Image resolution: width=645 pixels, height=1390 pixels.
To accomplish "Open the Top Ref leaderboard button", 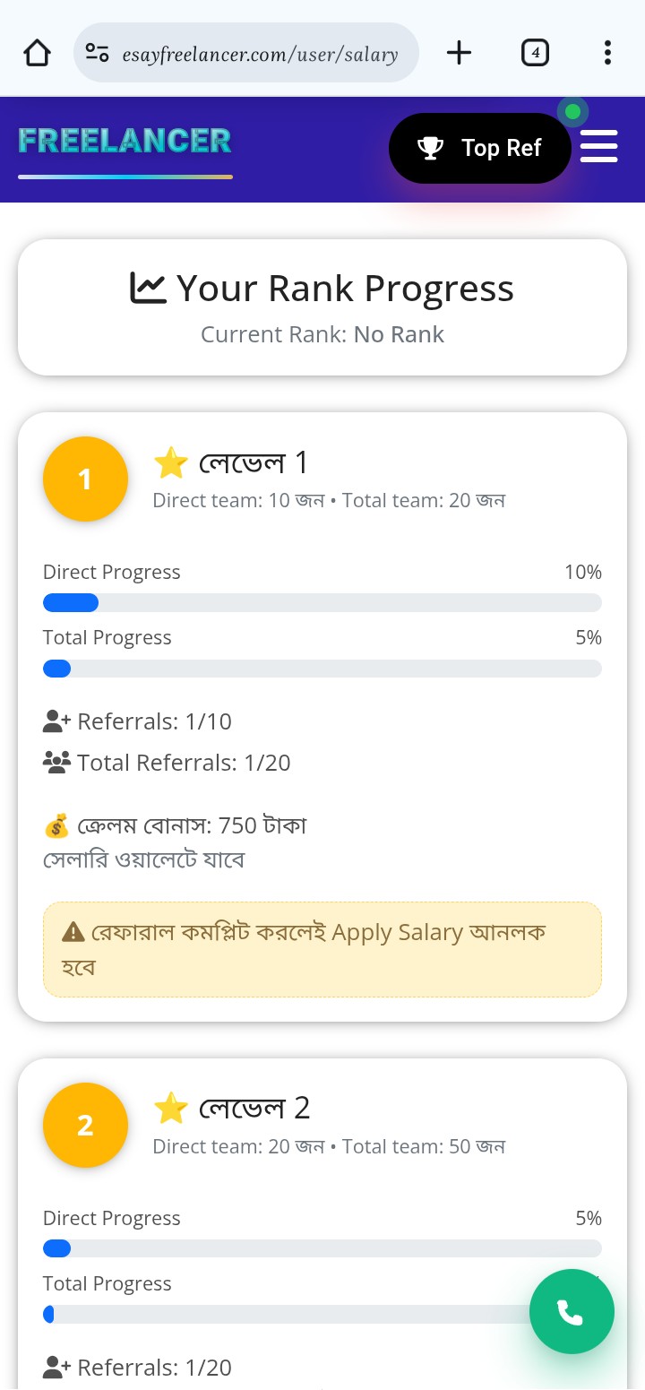I will (x=480, y=148).
